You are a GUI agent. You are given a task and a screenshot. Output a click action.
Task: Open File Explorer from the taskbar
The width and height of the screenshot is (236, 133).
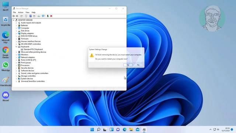[131, 129]
